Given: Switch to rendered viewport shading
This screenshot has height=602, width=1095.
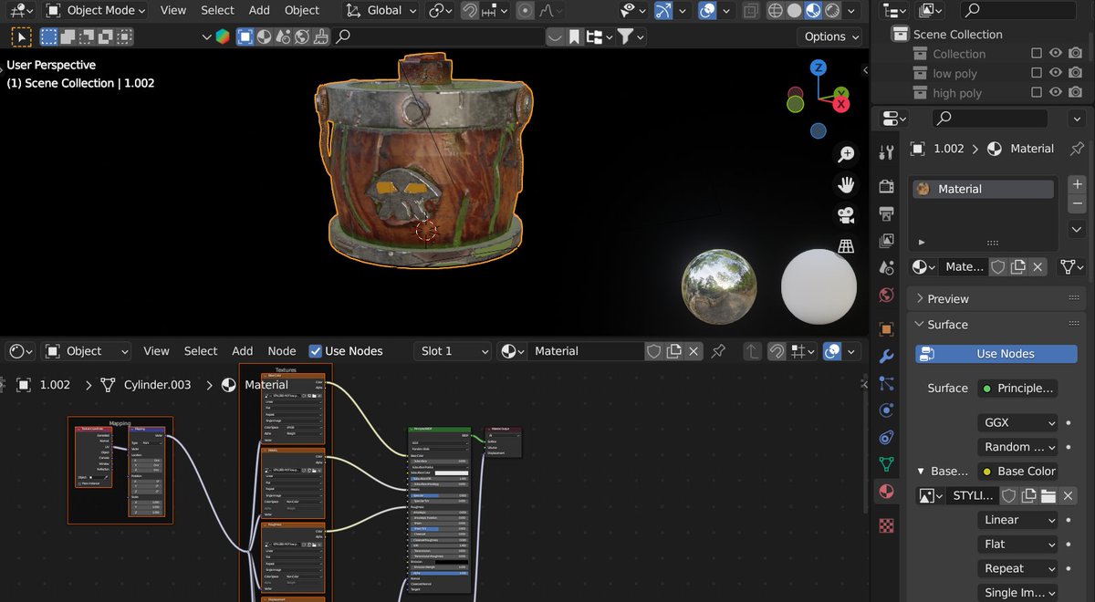Looking at the screenshot, I should coord(832,11).
